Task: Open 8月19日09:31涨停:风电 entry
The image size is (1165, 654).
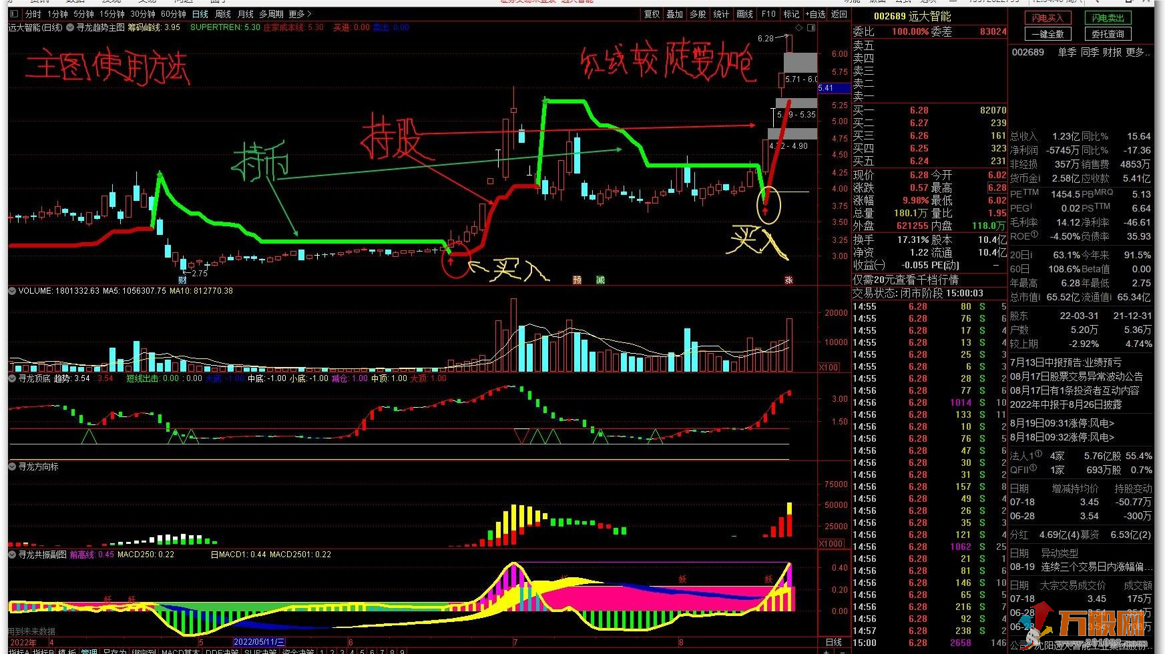Action: 1062,424
